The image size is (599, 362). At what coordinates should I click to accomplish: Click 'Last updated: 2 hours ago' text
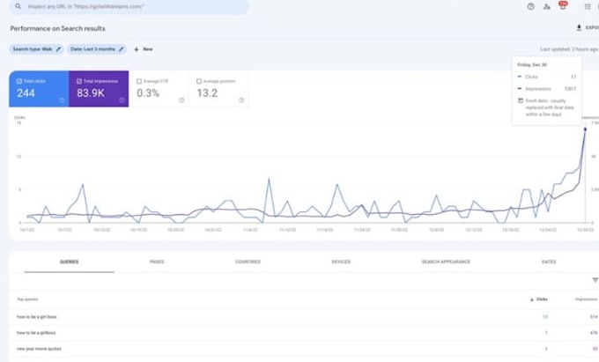pyautogui.click(x=569, y=49)
